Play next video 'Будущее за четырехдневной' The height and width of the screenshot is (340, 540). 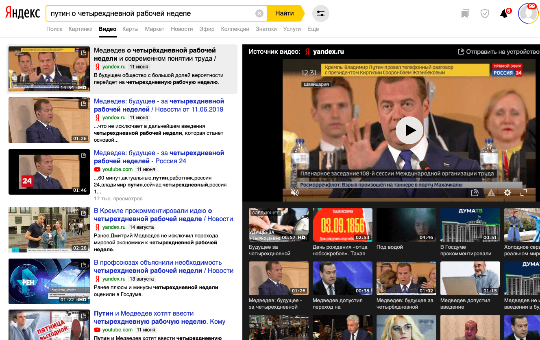click(x=279, y=225)
